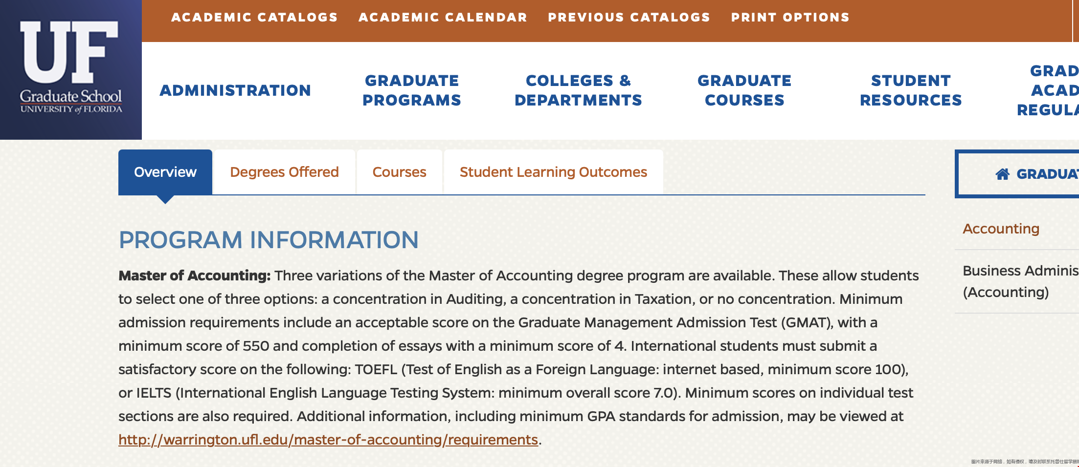Select the Overview tab
The width and height of the screenshot is (1079, 467).
pyautogui.click(x=165, y=172)
